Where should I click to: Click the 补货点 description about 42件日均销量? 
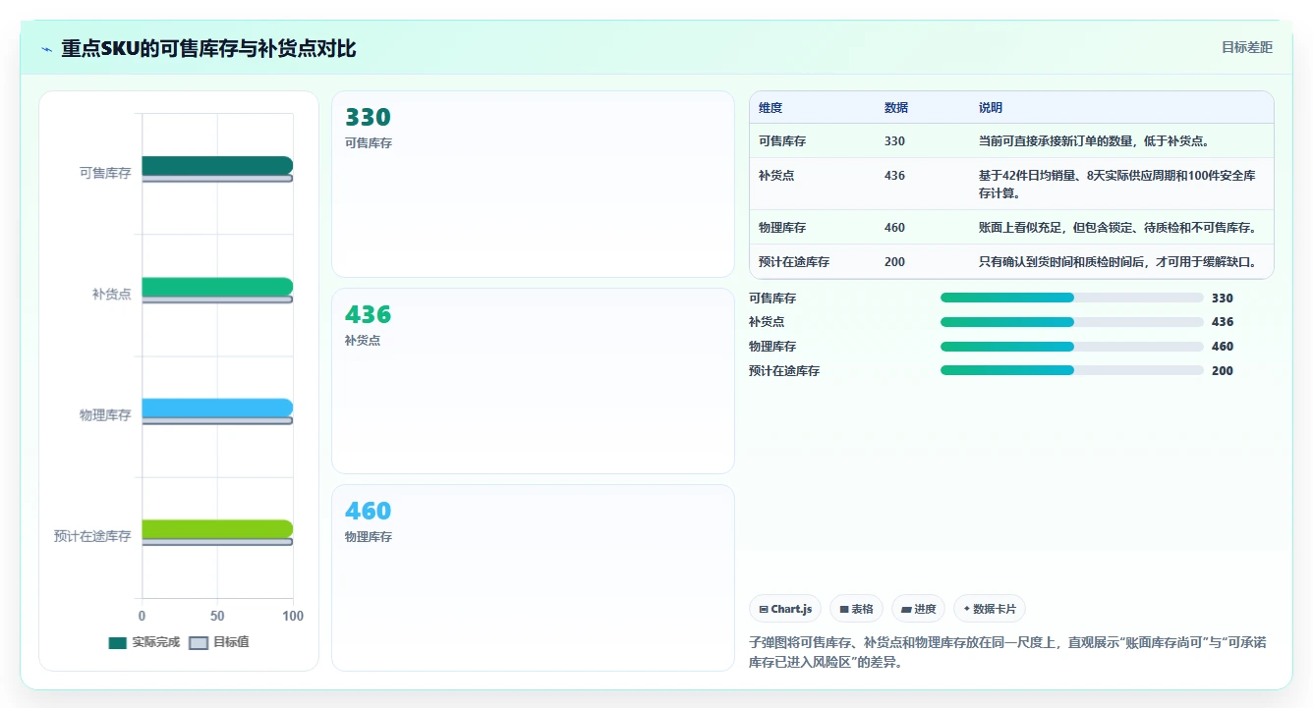click(1117, 185)
